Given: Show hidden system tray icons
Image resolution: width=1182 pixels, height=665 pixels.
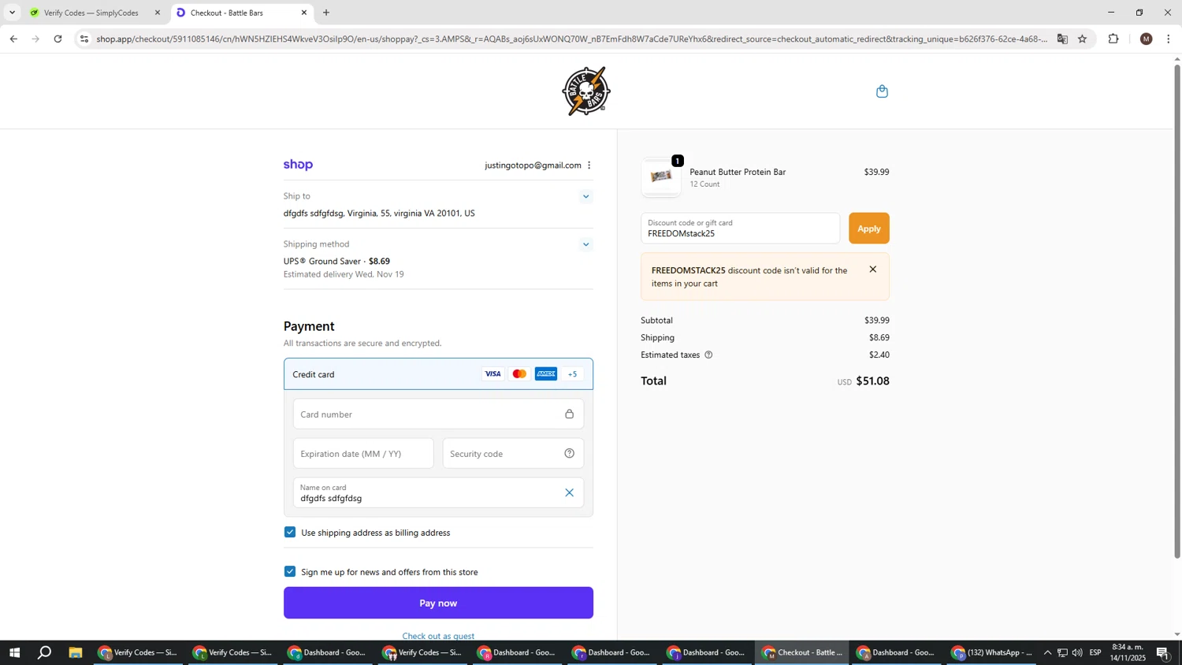Looking at the screenshot, I should click(x=1047, y=653).
